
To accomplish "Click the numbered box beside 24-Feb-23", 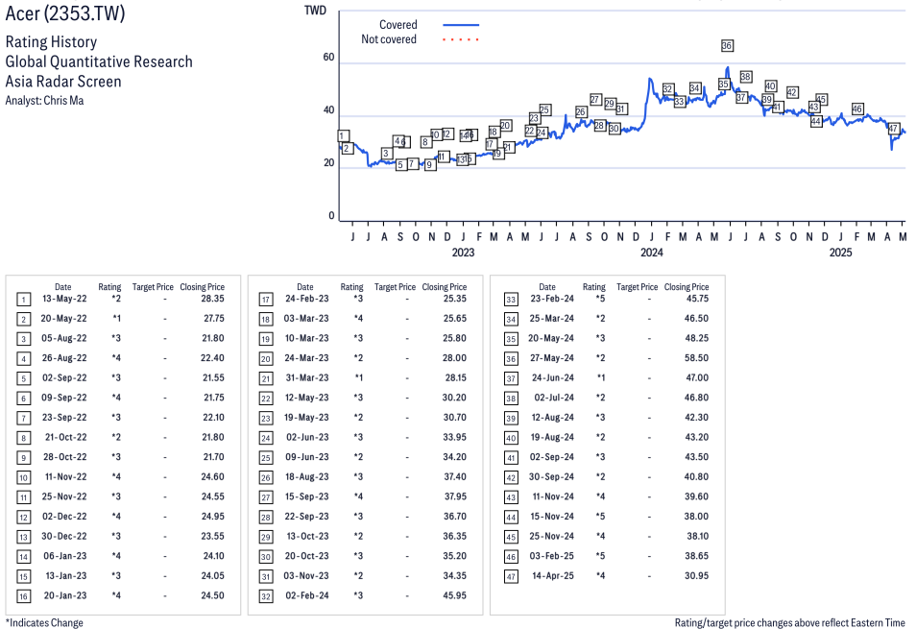I will (266, 300).
